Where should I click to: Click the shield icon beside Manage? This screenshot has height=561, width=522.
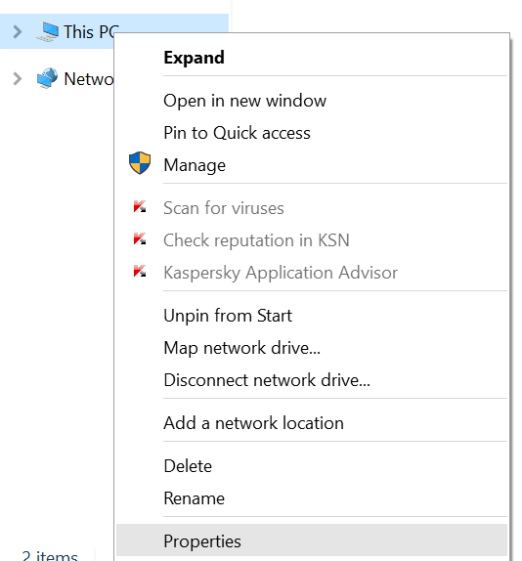(140, 163)
